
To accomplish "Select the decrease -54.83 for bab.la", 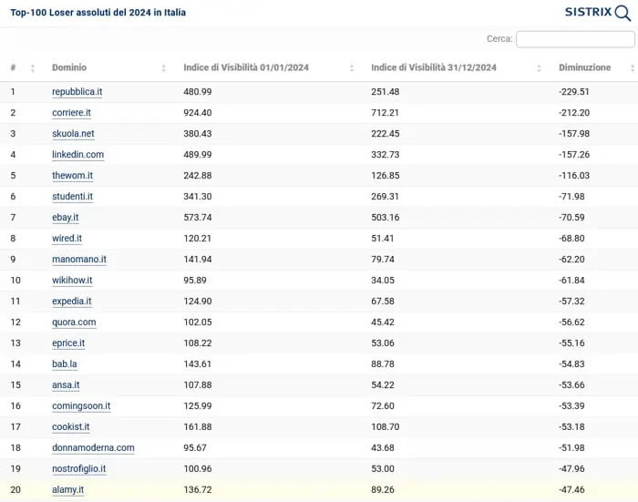I will click(571, 364).
